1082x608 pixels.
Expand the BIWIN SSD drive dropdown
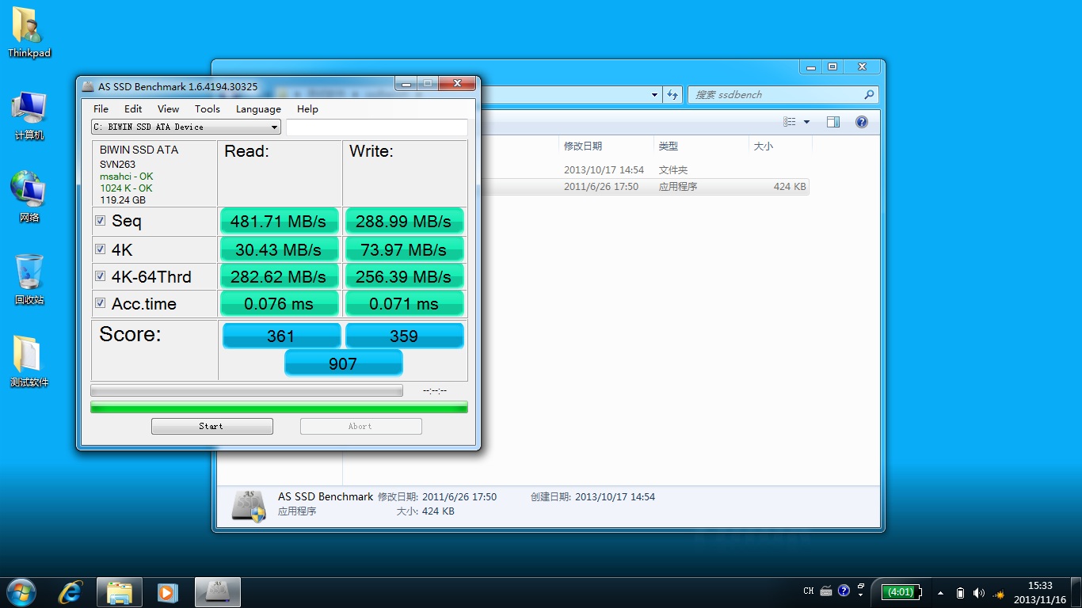click(x=274, y=127)
